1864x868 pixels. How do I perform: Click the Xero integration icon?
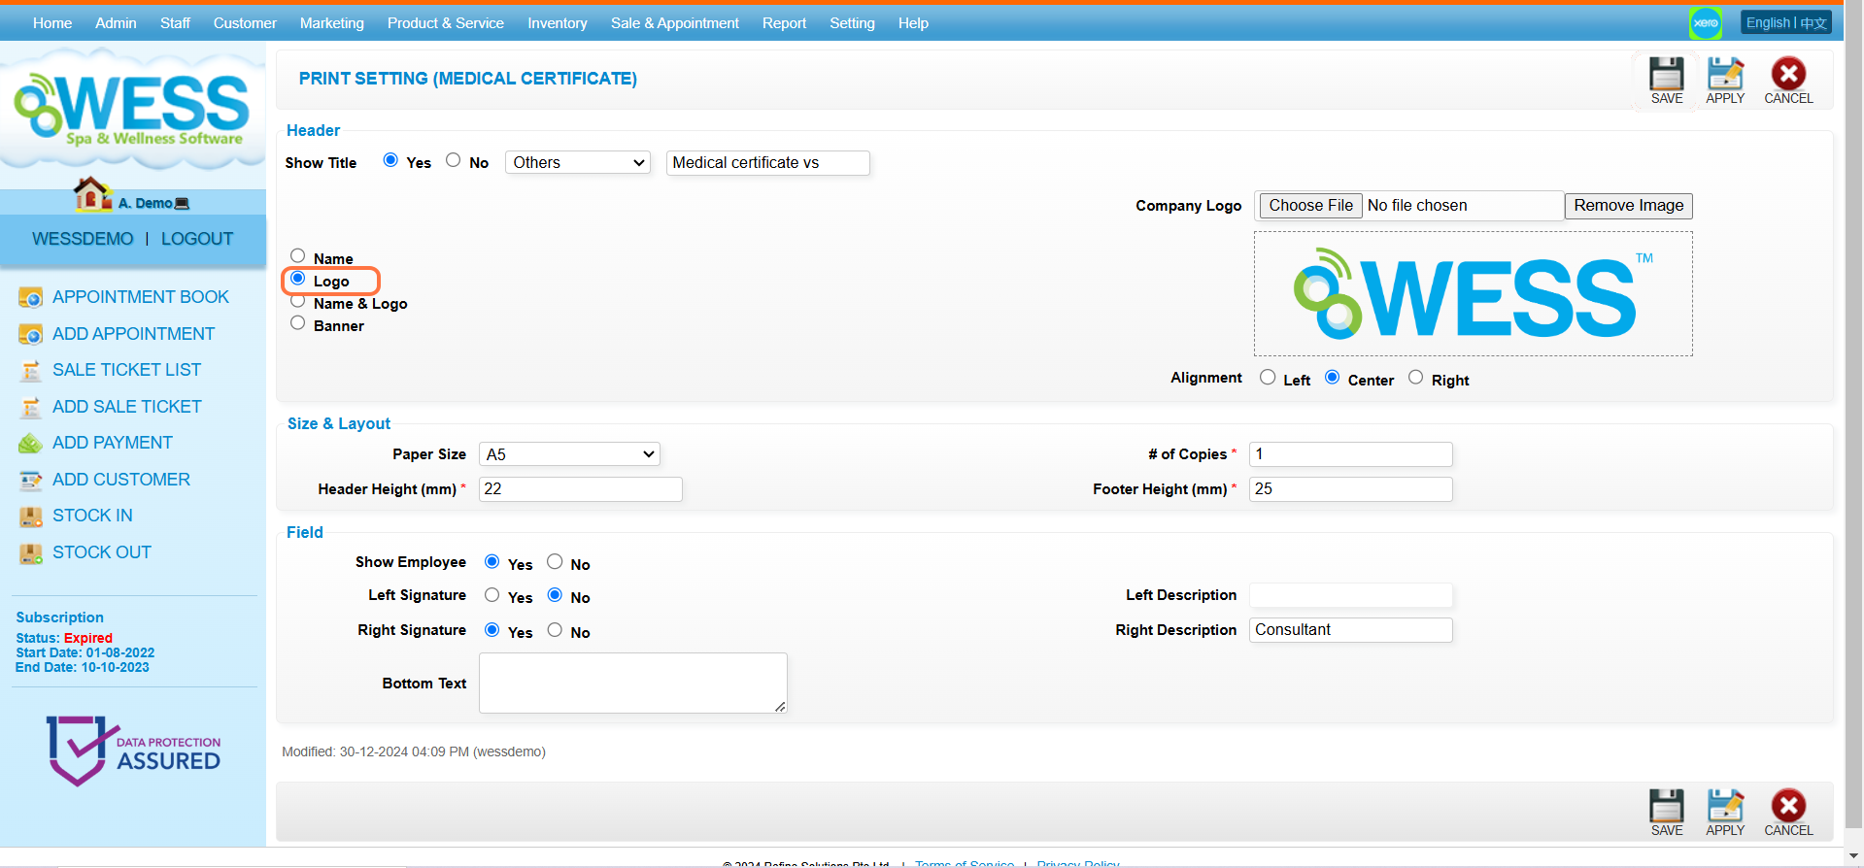click(x=1705, y=23)
